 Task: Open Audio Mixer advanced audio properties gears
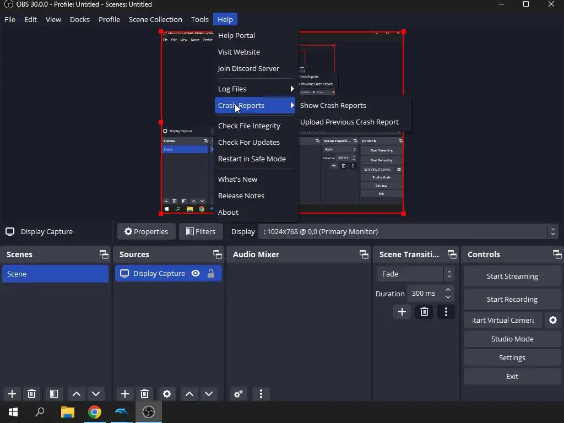(238, 394)
